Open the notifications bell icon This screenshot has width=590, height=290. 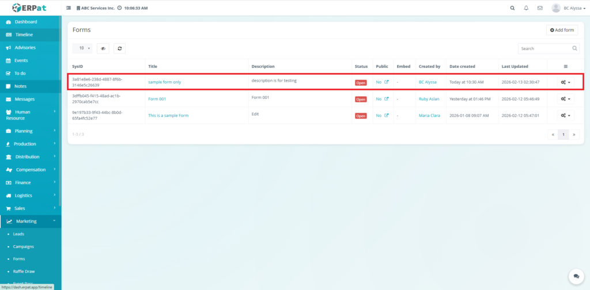click(x=526, y=8)
